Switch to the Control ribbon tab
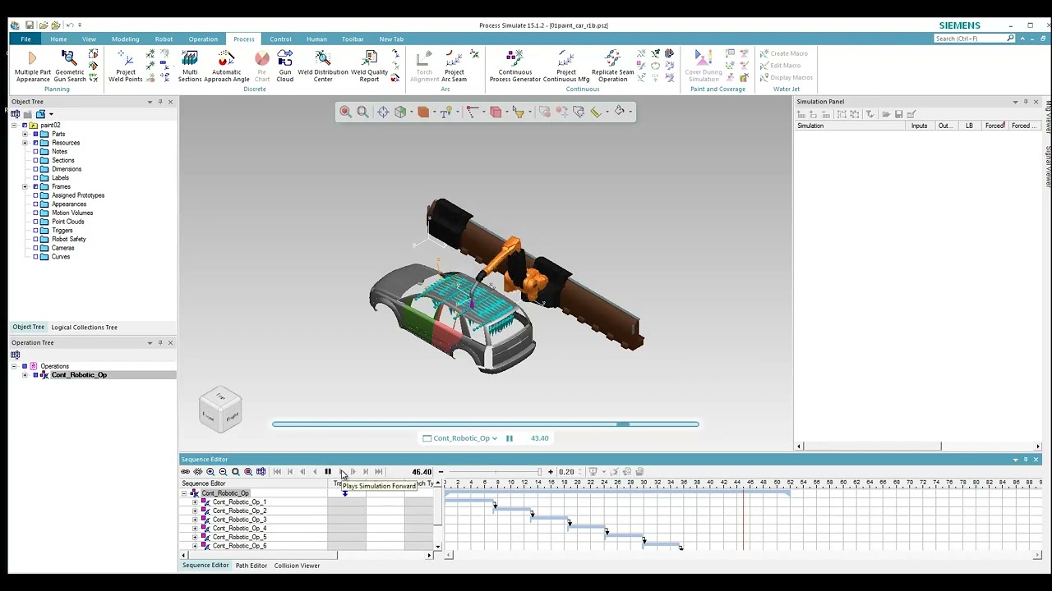Screen dimensions: 1052x591 pyautogui.click(x=280, y=39)
